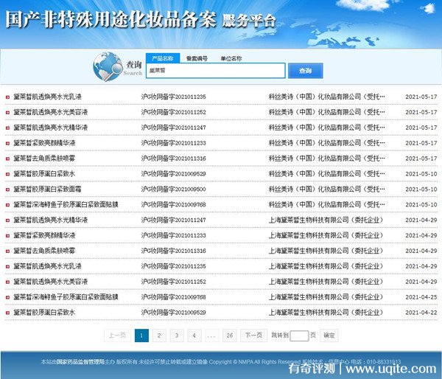Click red arrow icon next to 2021-04-22 entry
Image resolution: width=442 pixels, height=379 pixels.
point(7,313)
